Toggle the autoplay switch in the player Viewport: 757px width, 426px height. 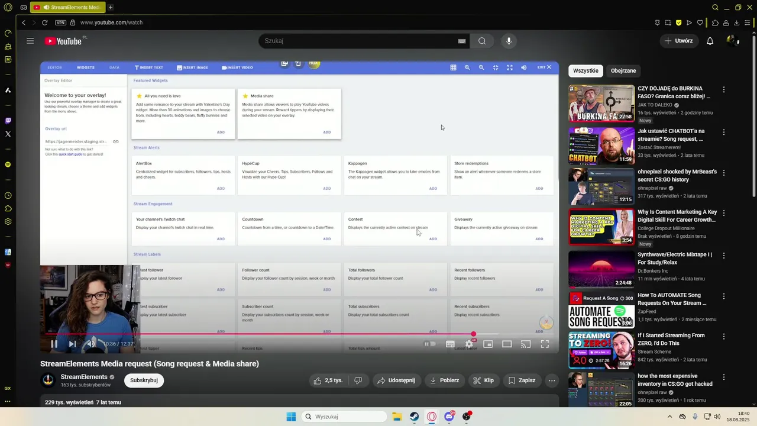(430, 344)
